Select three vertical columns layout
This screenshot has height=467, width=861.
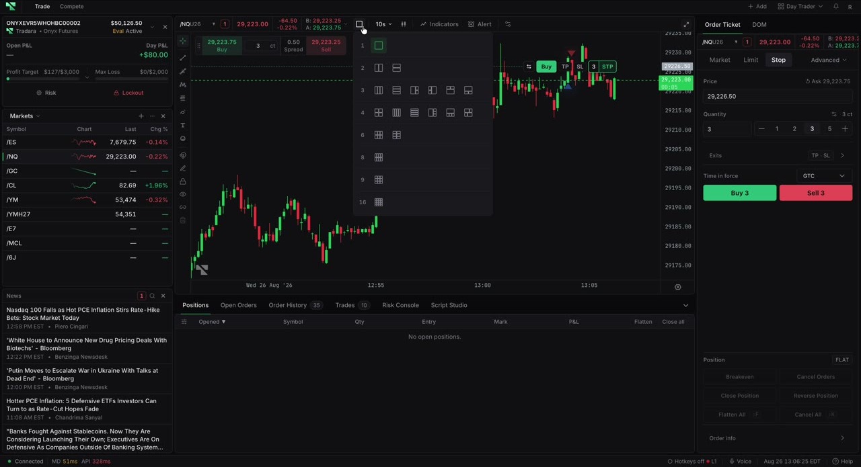coord(379,91)
